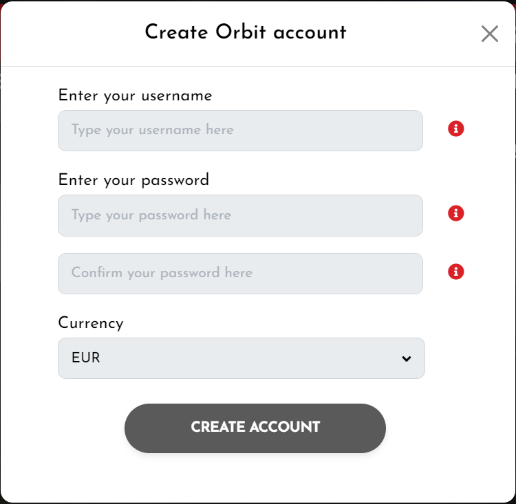Show info for the password field
The width and height of the screenshot is (516, 504).
click(x=455, y=213)
